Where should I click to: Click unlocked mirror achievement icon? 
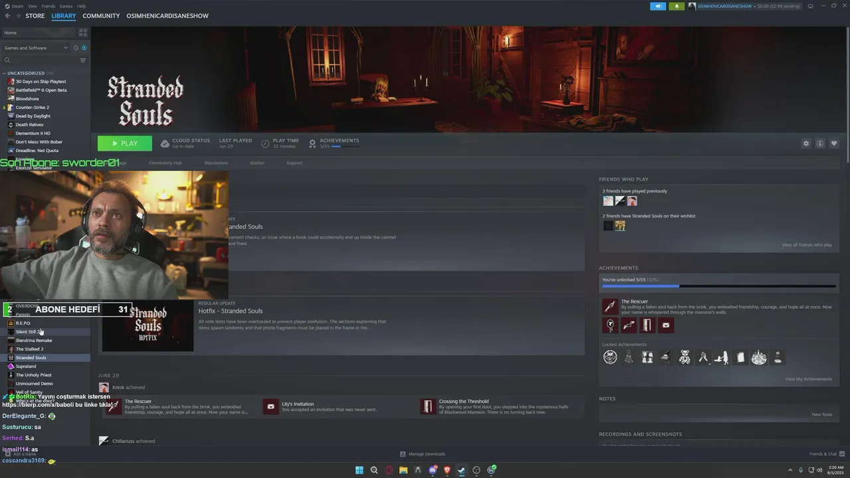[610, 325]
